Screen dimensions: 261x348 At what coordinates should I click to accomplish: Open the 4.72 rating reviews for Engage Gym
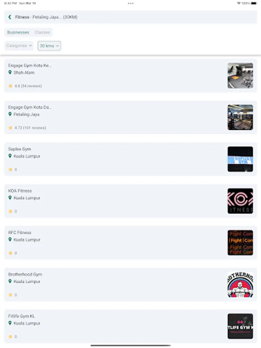(30, 128)
